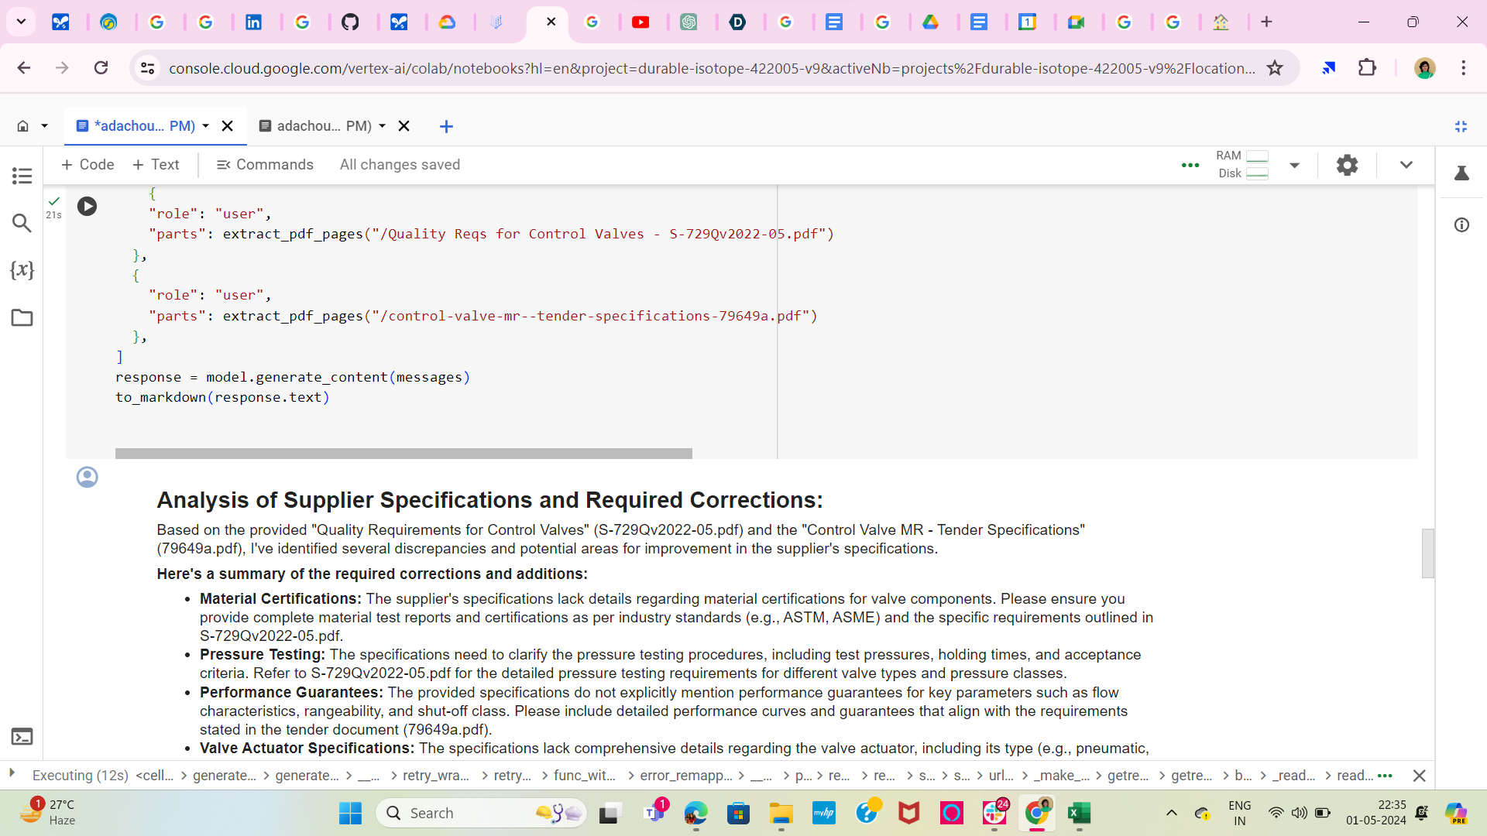Click the horizontal scrollbar of code cell
The image size is (1487, 836).
point(403,454)
